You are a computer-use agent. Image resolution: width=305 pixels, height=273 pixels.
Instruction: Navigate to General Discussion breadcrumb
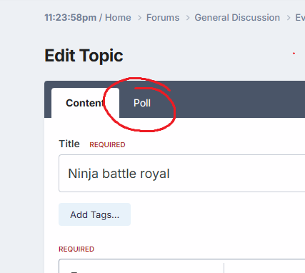(x=237, y=18)
